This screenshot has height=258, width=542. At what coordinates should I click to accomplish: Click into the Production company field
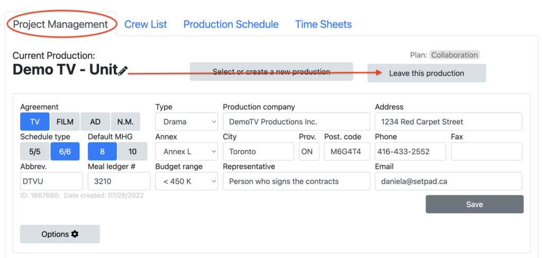point(296,122)
